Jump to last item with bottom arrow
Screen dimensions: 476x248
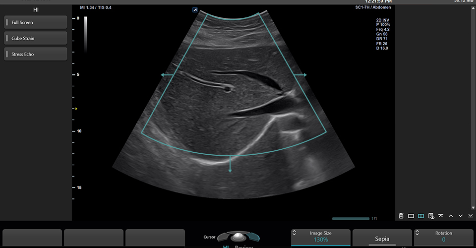(470, 216)
